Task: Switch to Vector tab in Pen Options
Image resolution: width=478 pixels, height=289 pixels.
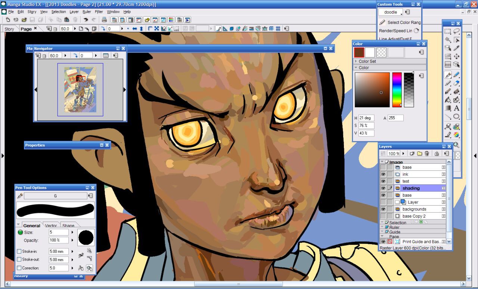Action: point(51,225)
